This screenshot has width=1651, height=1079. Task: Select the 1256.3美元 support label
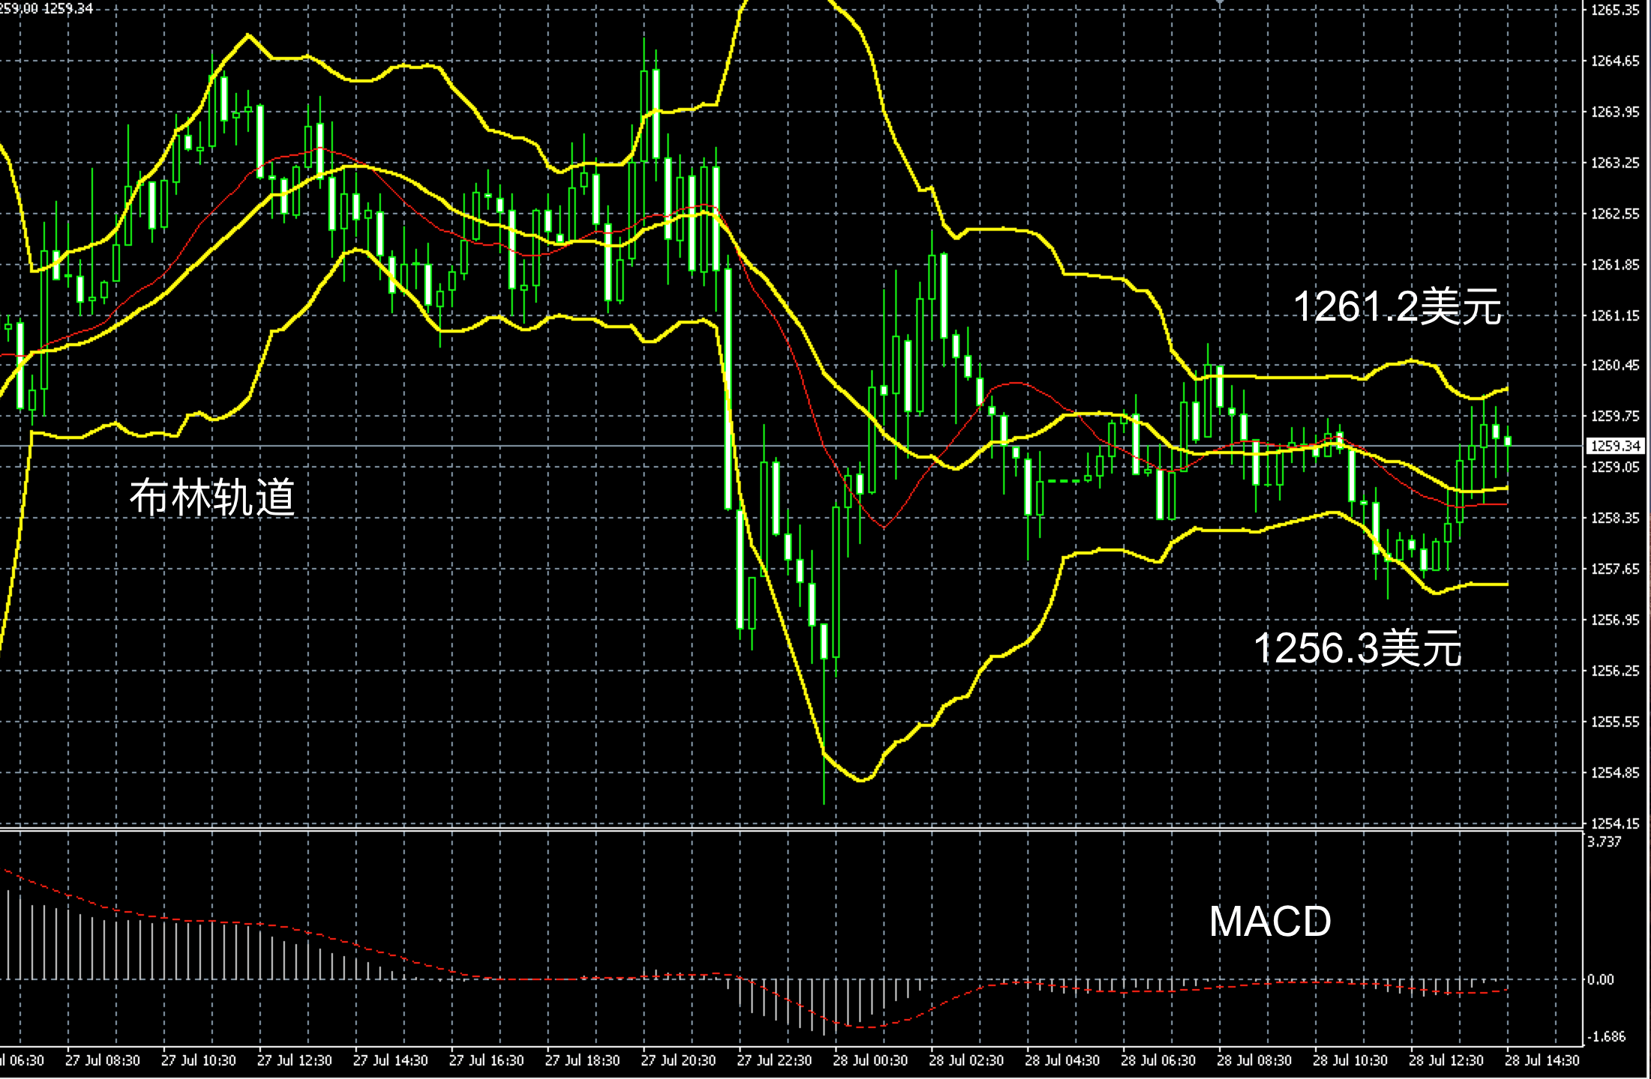[x=1357, y=648]
